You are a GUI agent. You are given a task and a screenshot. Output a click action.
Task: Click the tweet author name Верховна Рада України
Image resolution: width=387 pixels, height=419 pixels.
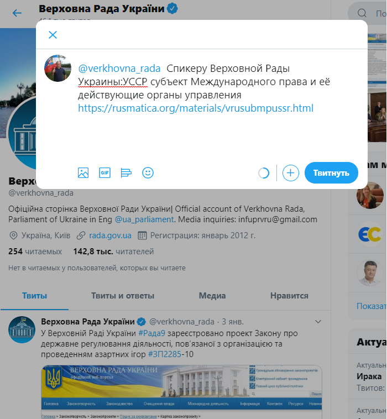pos(88,322)
